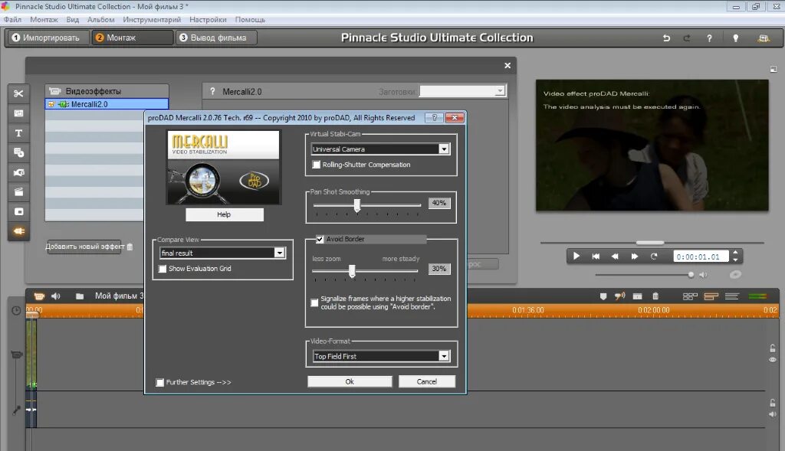Toggle video track eye visibility
The image size is (785, 451).
point(773,360)
